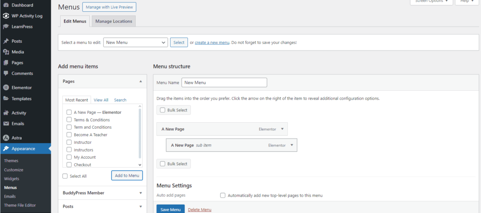
Task: Open LearnPress via its sidebar icon
Action: (x=6, y=27)
